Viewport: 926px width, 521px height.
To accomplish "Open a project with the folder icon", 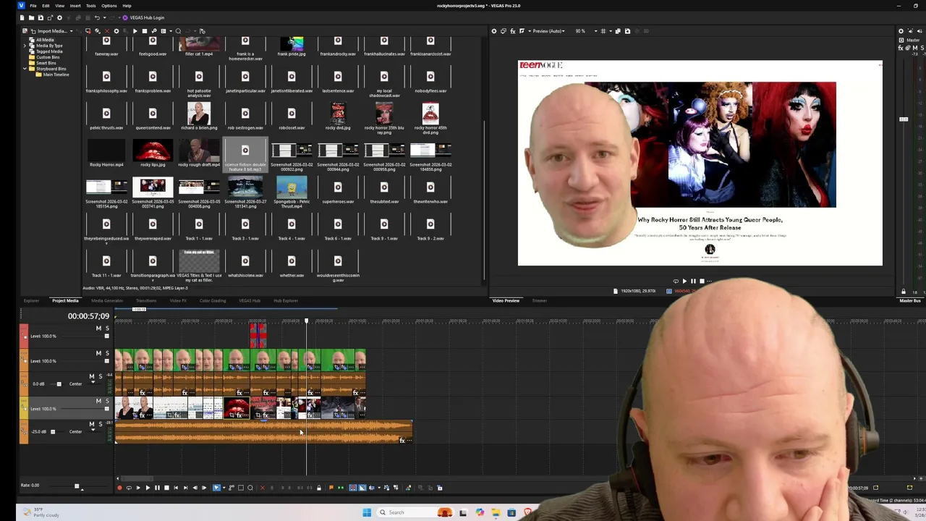I will (31, 17).
